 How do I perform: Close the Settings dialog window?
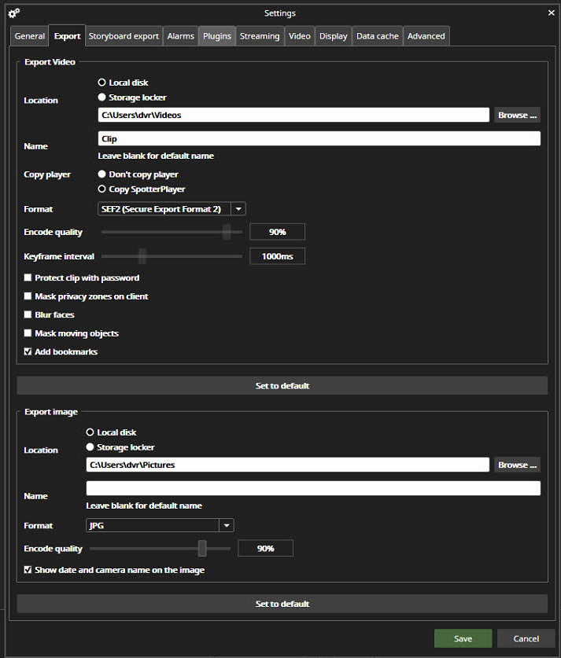pos(550,13)
